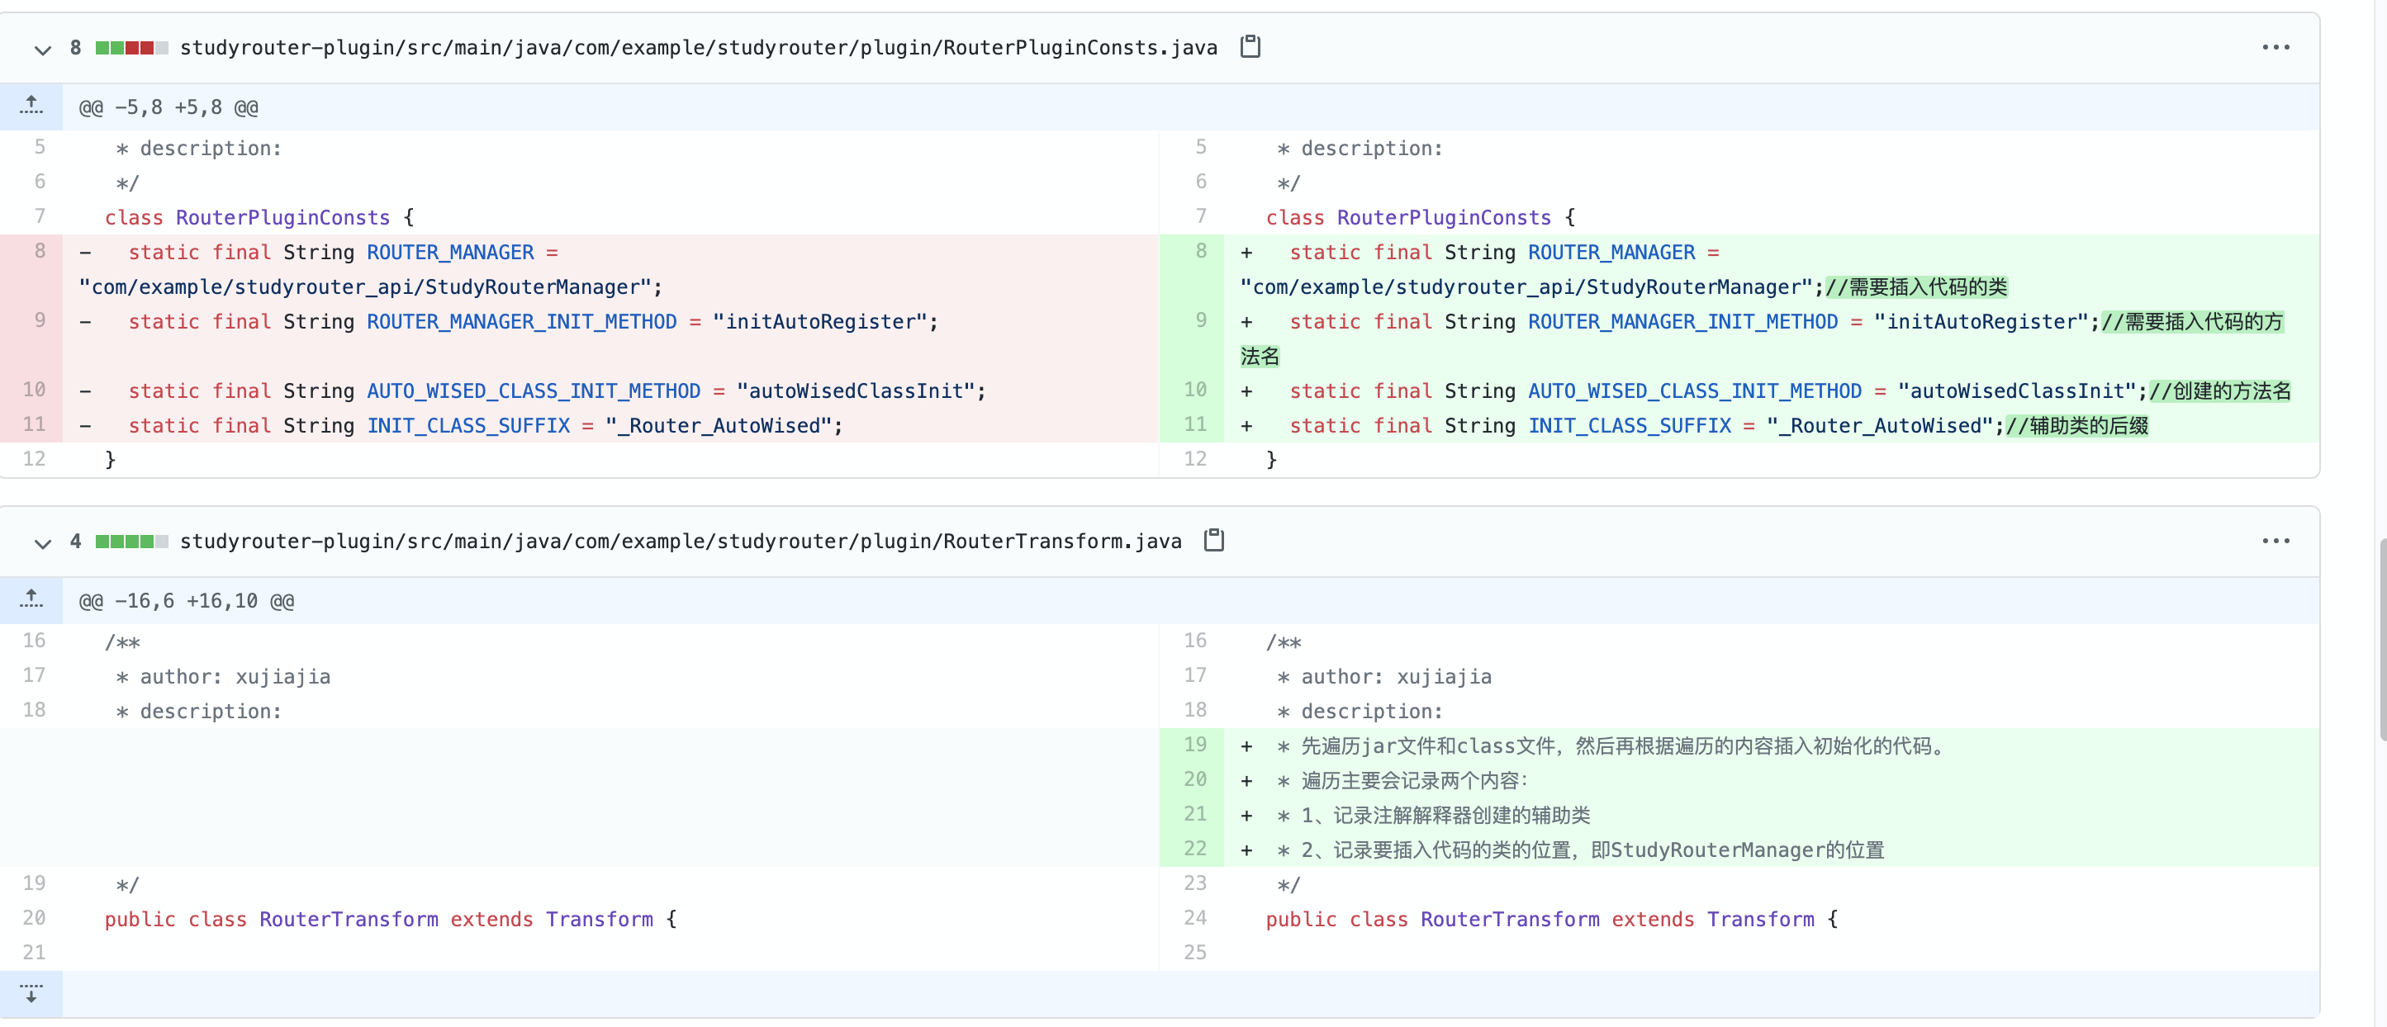This screenshot has height=1027, width=2387.
Task: Select hunk header @@ -5,8 +5,8 @@
Action: click(x=168, y=107)
